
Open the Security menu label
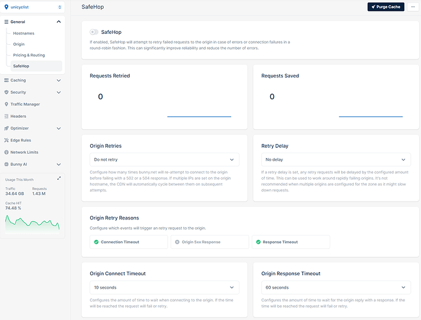pyautogui.click(x=19, y=92)
